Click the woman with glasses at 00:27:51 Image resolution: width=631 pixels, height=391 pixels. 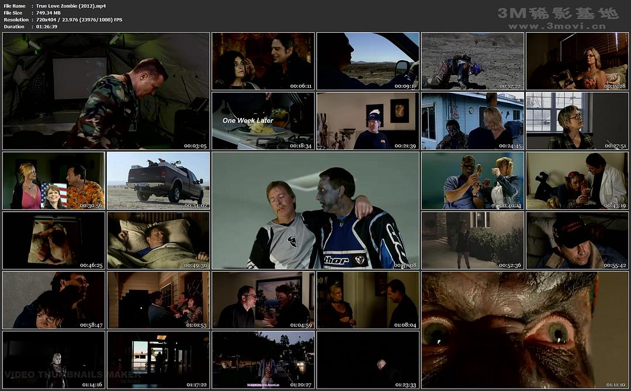coord(577,120)
